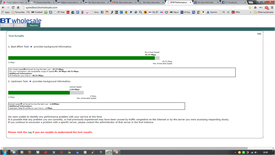This screenshot has height=155, width=275.
Task: Close the Flickr Upload photos tab
Action: pos(26,2)
